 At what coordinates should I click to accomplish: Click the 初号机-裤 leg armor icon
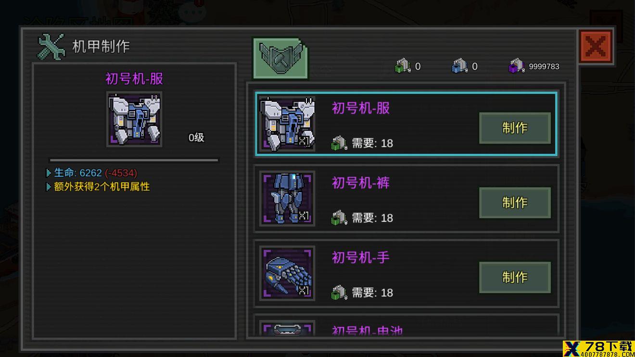pos(287,198)
